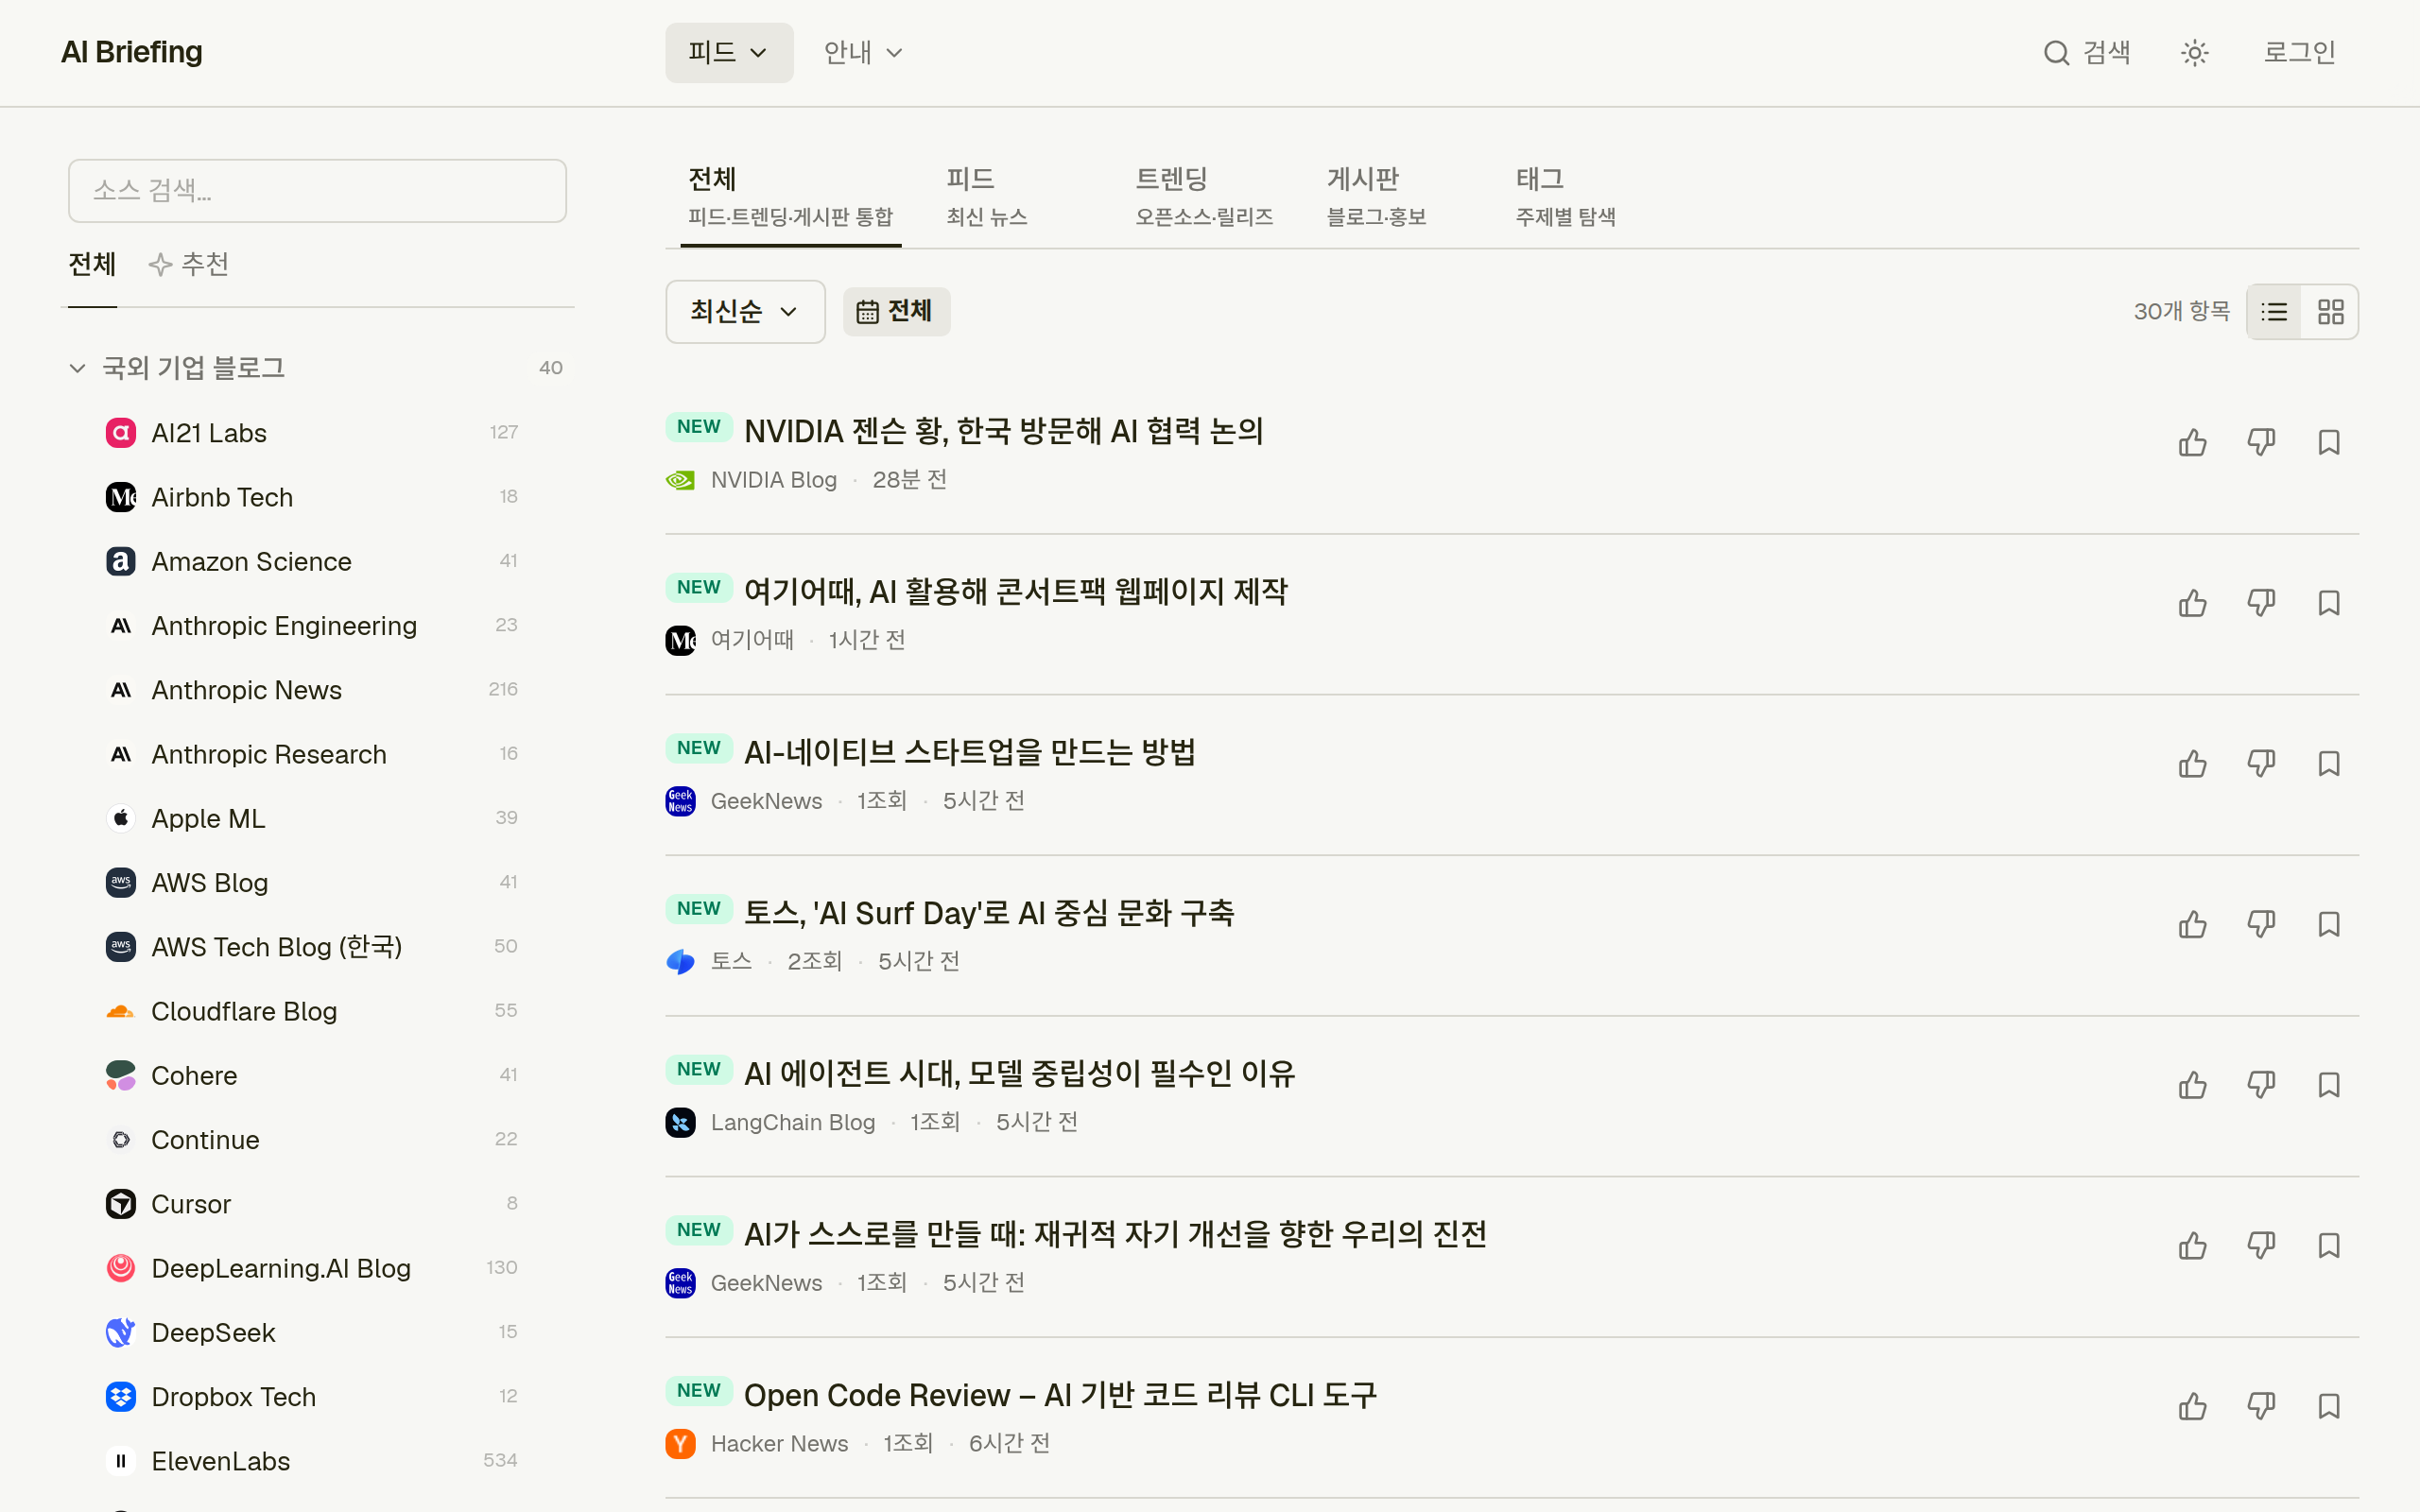Click the LangChain Blog source logo icon
Image resolution: width=2420 pixels, height=1512 pixels.
coord(680,1122)
